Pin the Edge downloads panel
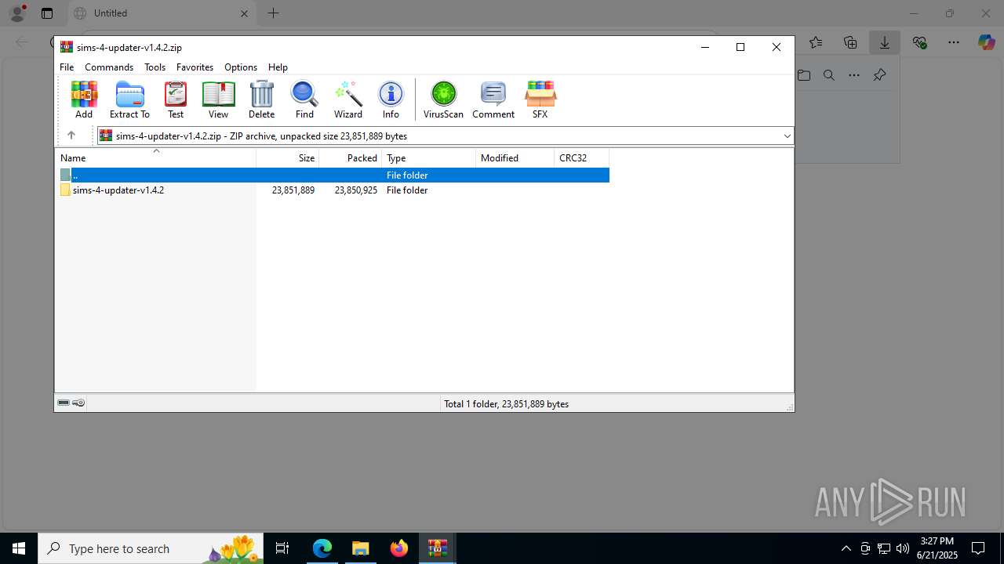The image size is (1004, 564). 879,75
